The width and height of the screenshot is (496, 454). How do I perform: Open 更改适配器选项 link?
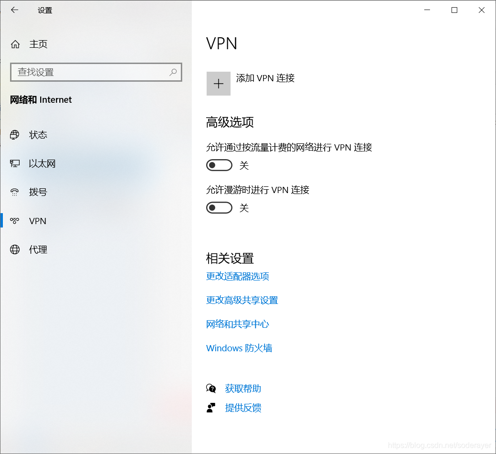(237, 276)
